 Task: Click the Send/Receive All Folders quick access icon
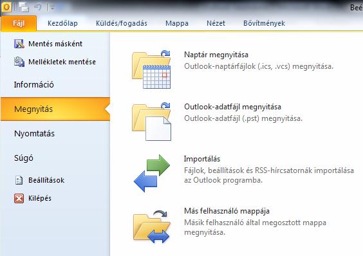[24, 7]
